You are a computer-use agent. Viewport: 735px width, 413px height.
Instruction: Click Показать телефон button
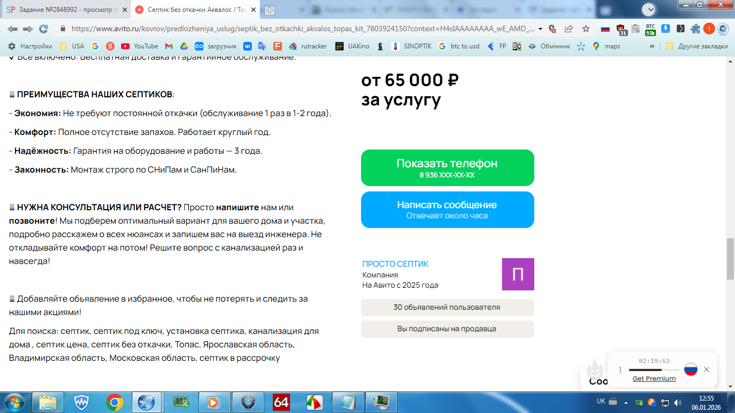pyautogui.click(x=448, y=168)
